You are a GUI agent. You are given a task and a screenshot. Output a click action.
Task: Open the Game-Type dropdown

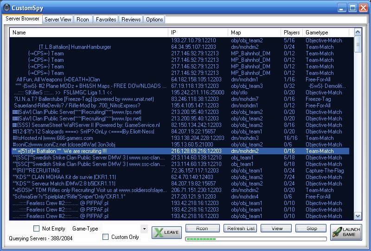144,229
